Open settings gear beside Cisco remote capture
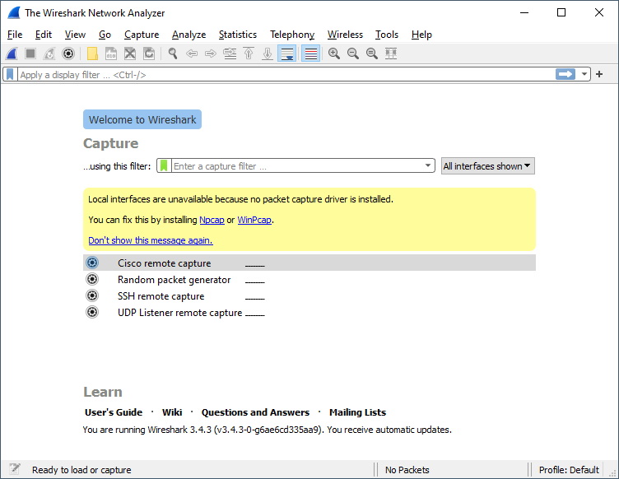This screenshot has width=619, height=479. (x=92, y=263)
